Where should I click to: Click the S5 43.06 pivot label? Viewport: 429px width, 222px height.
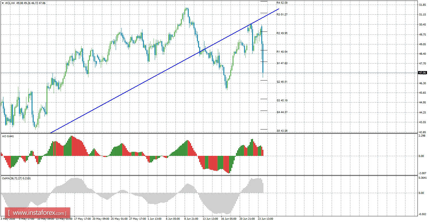pyautogui.click(x=282, y=131)
